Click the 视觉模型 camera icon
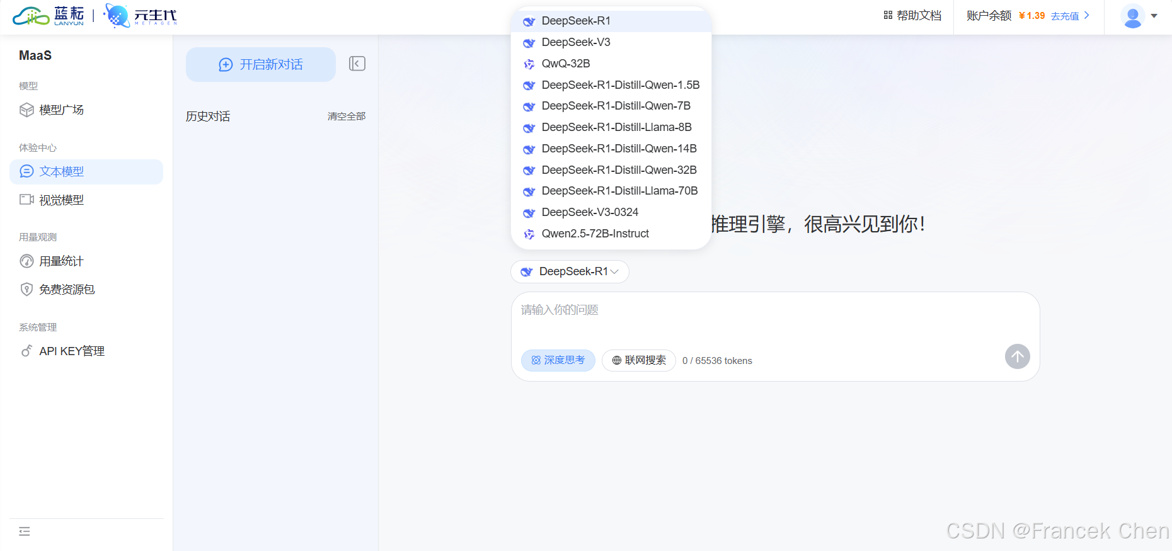Screen dimensions: 1172x551 click(x=26, y=200)
